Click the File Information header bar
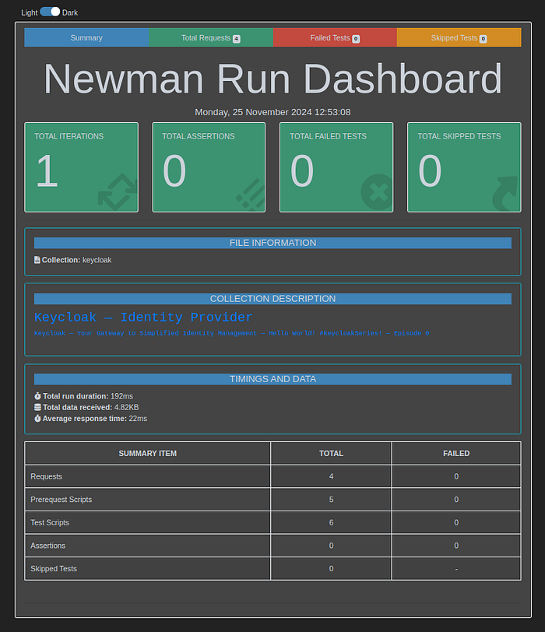The width and height of the screenshot is (545, 632). (x=273, y=243)
